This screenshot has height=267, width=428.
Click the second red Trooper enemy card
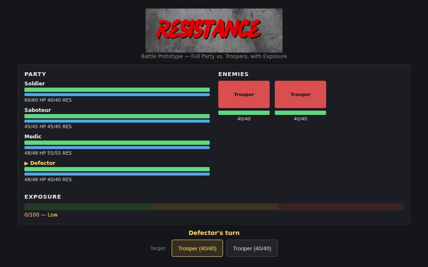point(300,94)
